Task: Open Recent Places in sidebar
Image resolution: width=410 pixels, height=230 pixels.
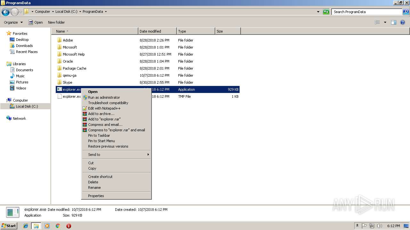Action: coord(24,52)
